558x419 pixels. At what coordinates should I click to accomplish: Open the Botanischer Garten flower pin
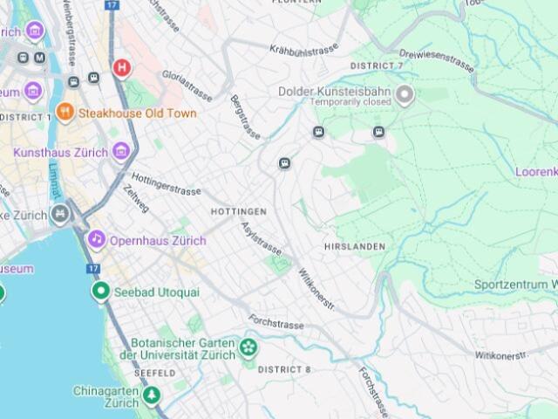[248, 347]
